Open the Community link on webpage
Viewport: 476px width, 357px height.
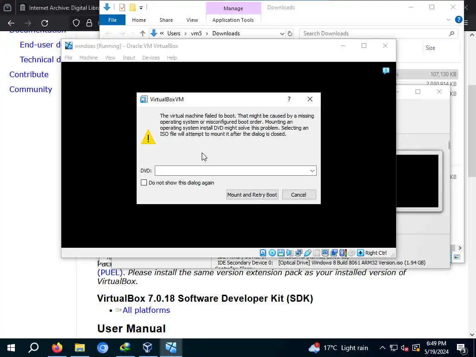pos(31,89)
